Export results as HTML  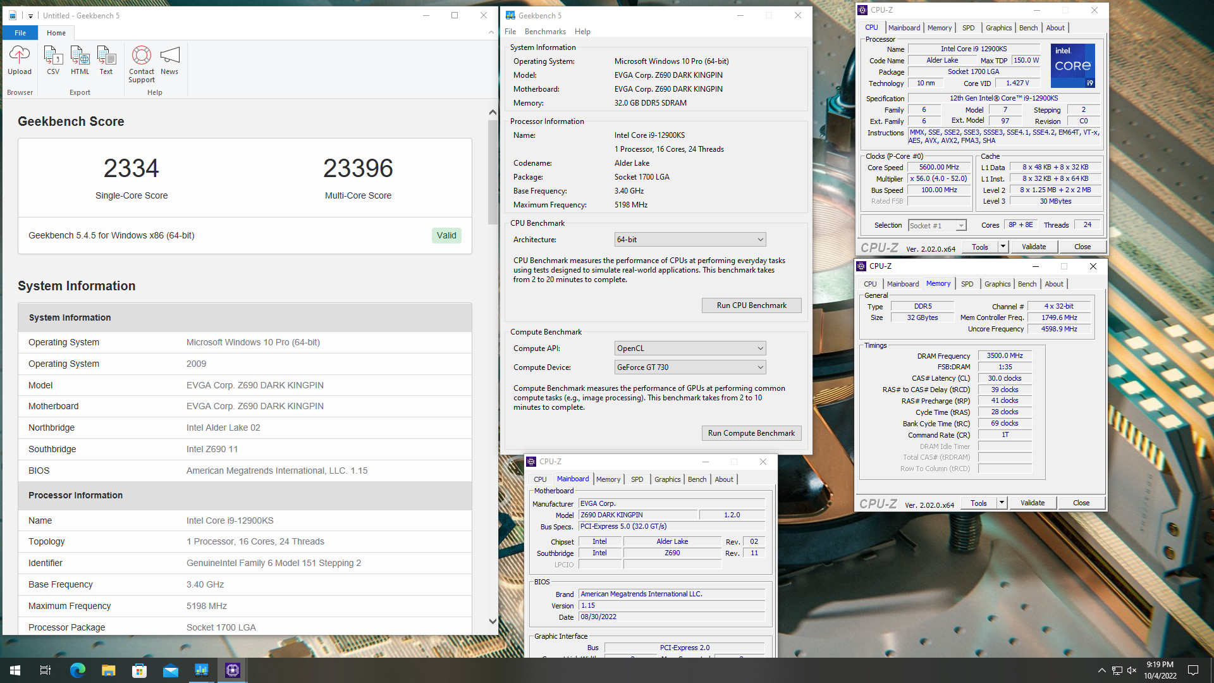[80, 61]
